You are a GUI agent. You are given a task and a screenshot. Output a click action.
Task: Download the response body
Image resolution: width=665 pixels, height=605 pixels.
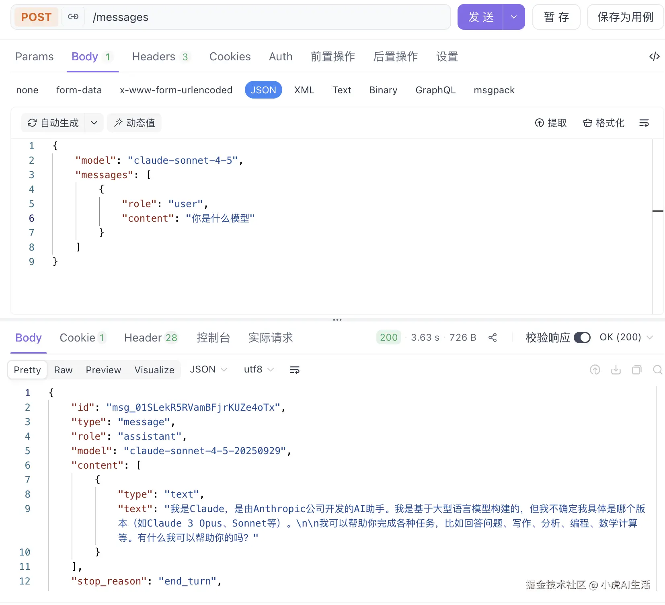coord(616,370)
